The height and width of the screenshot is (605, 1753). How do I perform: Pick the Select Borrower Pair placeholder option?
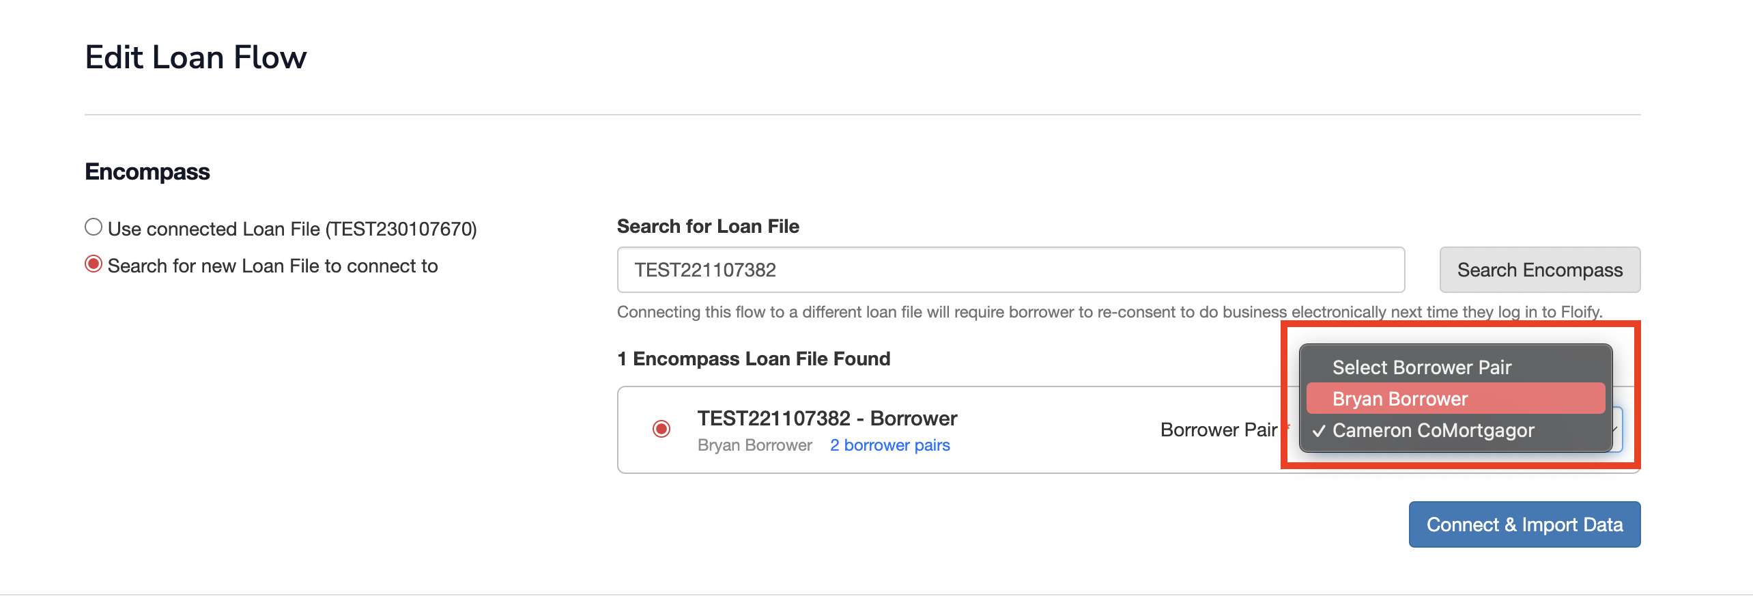pos(1421,367)
